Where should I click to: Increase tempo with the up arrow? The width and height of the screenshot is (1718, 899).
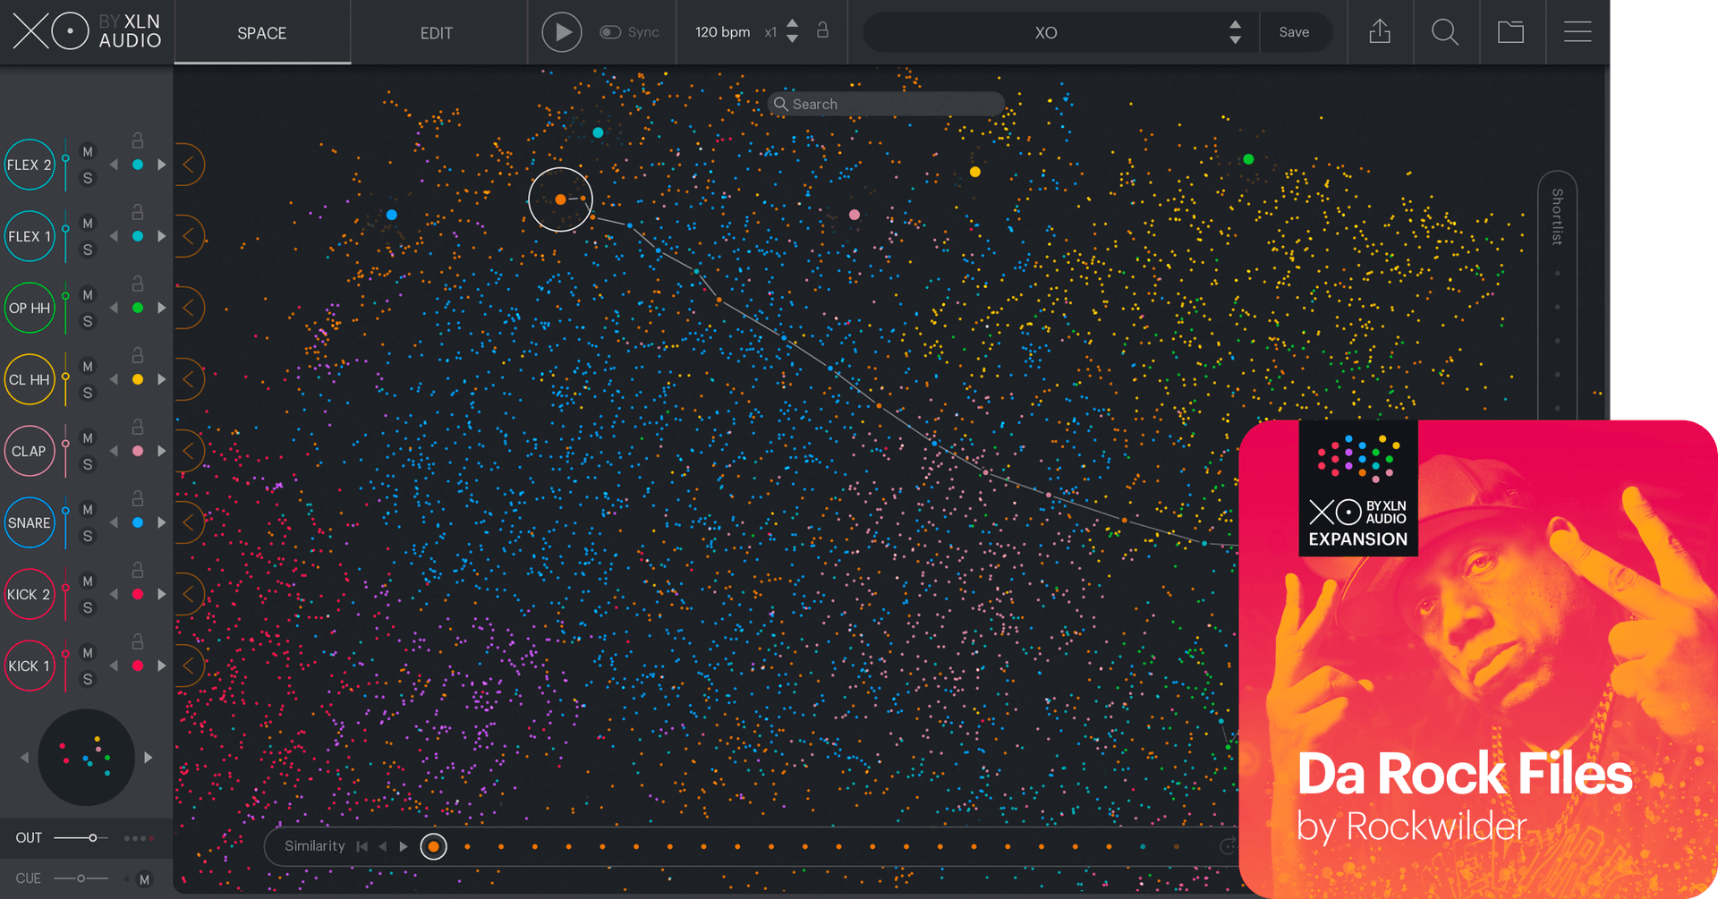792,24
